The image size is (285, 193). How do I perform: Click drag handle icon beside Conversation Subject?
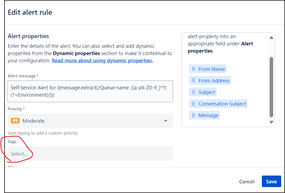[193, 104]
